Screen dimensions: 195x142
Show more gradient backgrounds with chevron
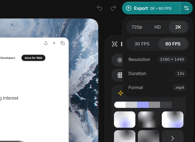click(173, 138)
